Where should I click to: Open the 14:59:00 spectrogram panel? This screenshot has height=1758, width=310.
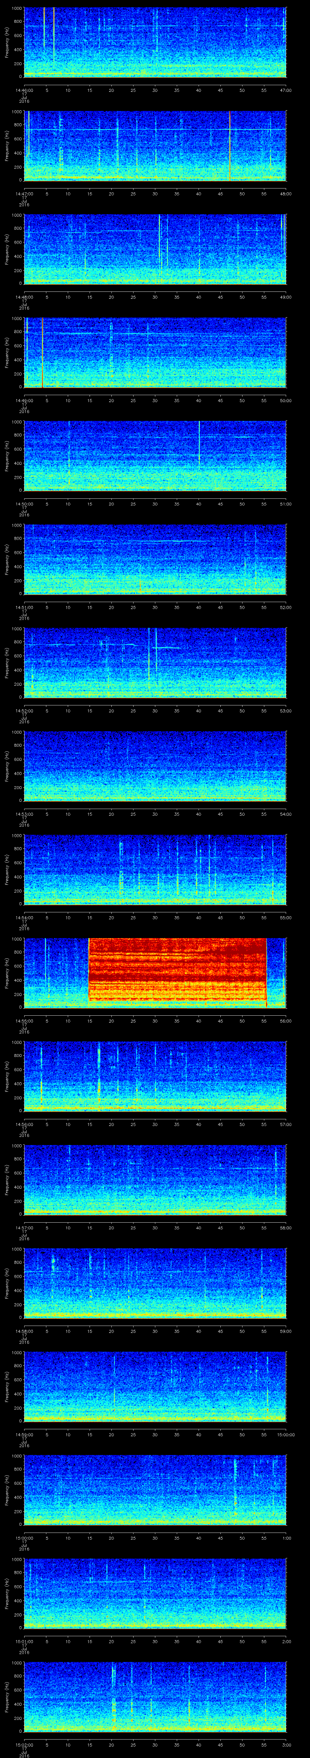coord(155,1387)
